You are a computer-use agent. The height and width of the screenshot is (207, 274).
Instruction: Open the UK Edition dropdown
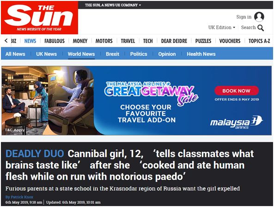pyautogui.click(x=222, y=27)
